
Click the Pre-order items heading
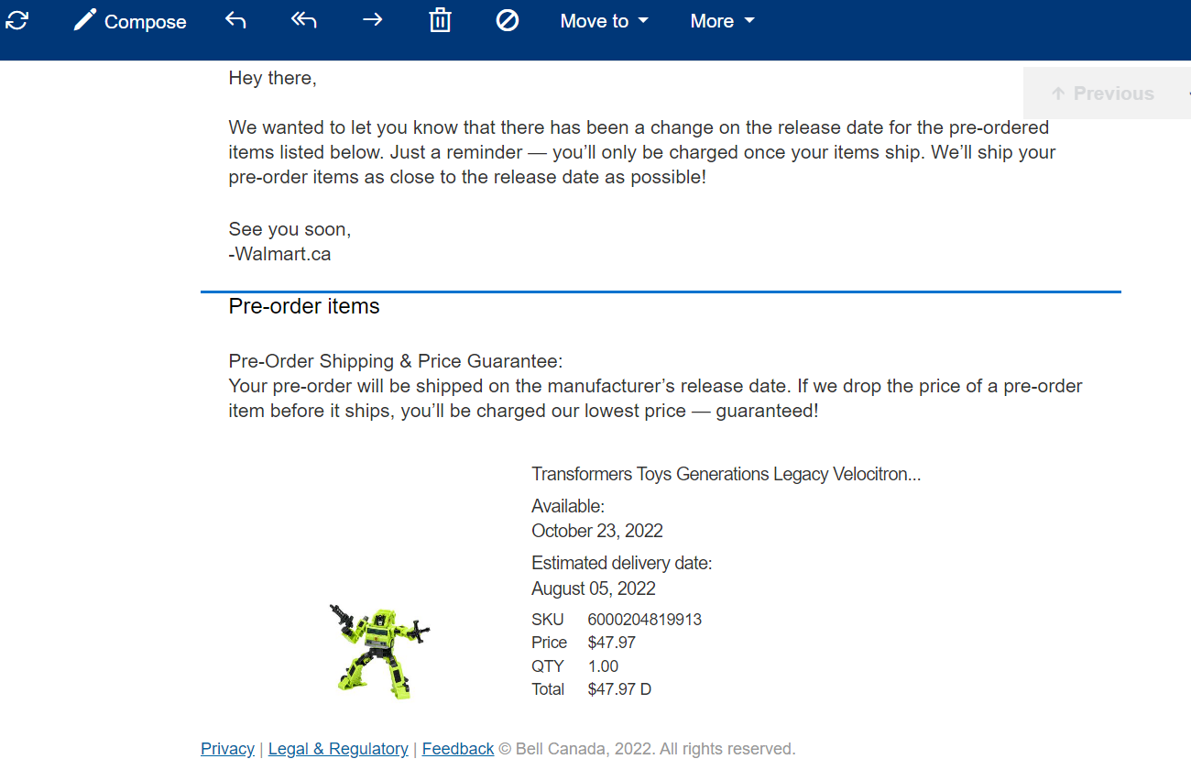click(x=304, y=306)
